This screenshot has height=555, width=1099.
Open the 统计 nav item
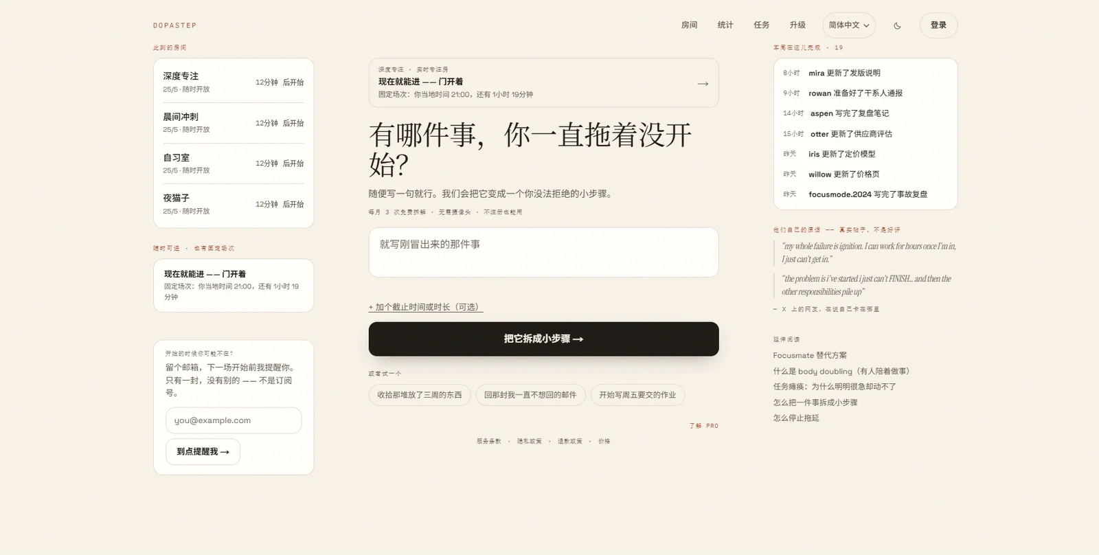click(725, 25)
